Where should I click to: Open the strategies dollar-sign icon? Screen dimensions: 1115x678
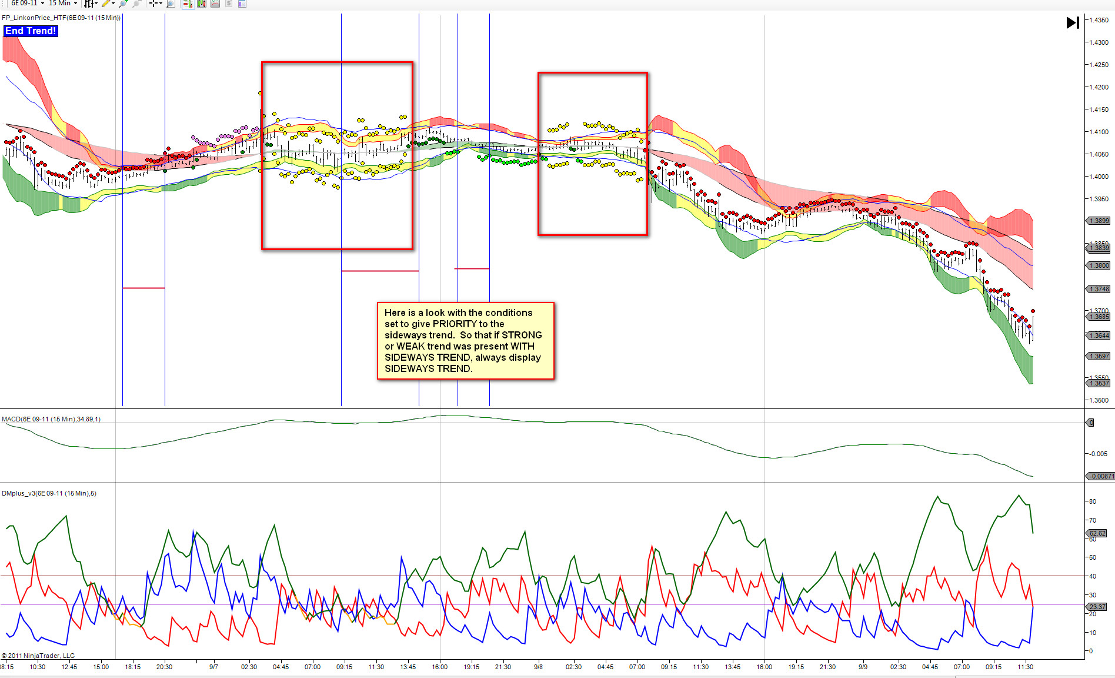[x=229, y=4]
